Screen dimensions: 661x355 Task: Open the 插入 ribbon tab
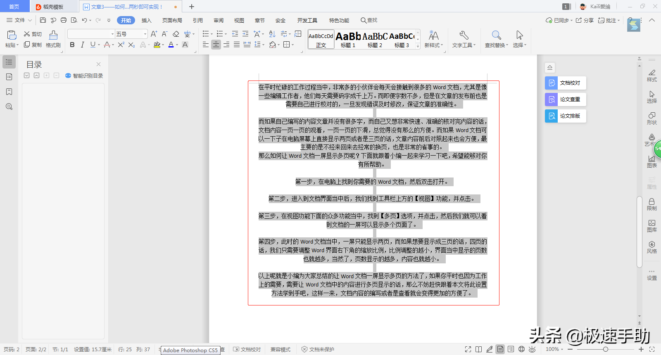[x=147, y=20]
